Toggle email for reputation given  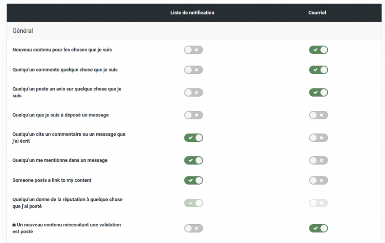[318, 203]
